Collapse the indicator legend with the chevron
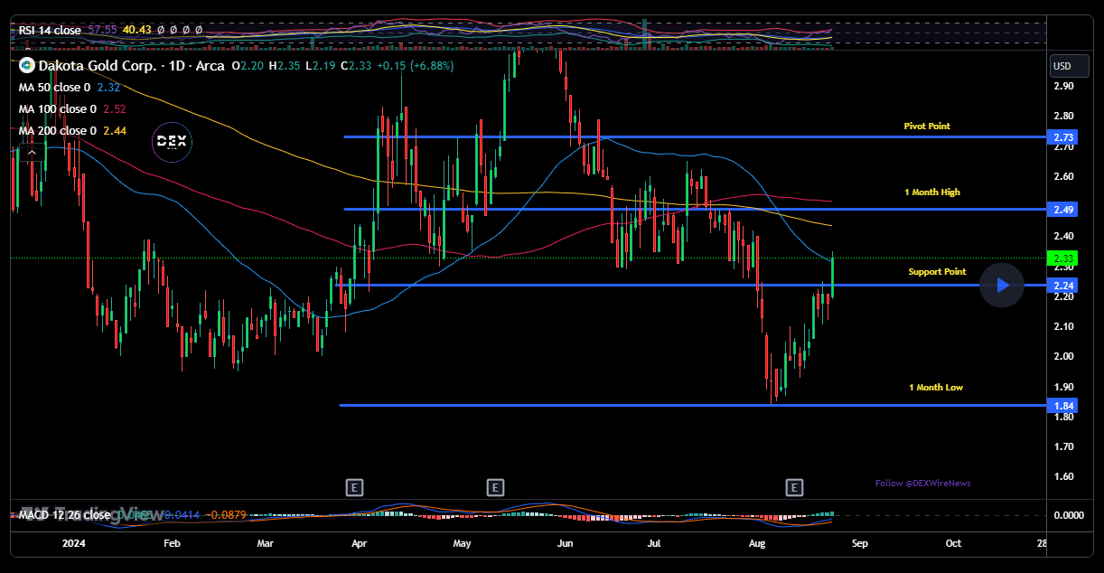The width and height of the screenshot is (1104, 573). coord(32,153)
